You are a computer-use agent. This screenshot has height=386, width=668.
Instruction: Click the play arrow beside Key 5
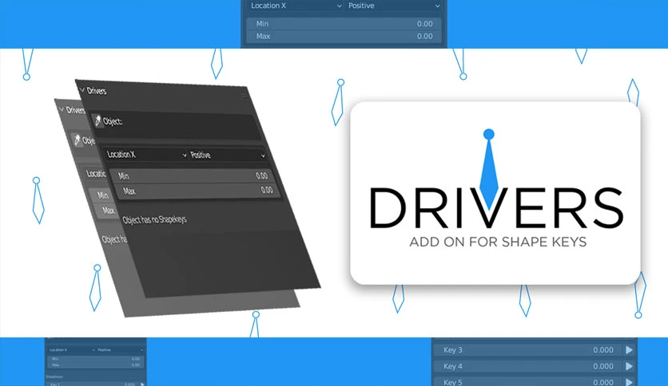click(629, 382)
